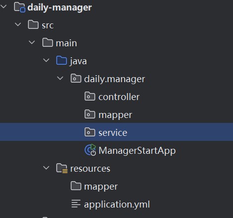Click the src folder icon
This screenshot has width=233, height=218.
[33, 25]
